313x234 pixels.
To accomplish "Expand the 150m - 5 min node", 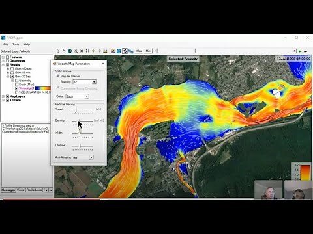I will (x=8, y=73).
